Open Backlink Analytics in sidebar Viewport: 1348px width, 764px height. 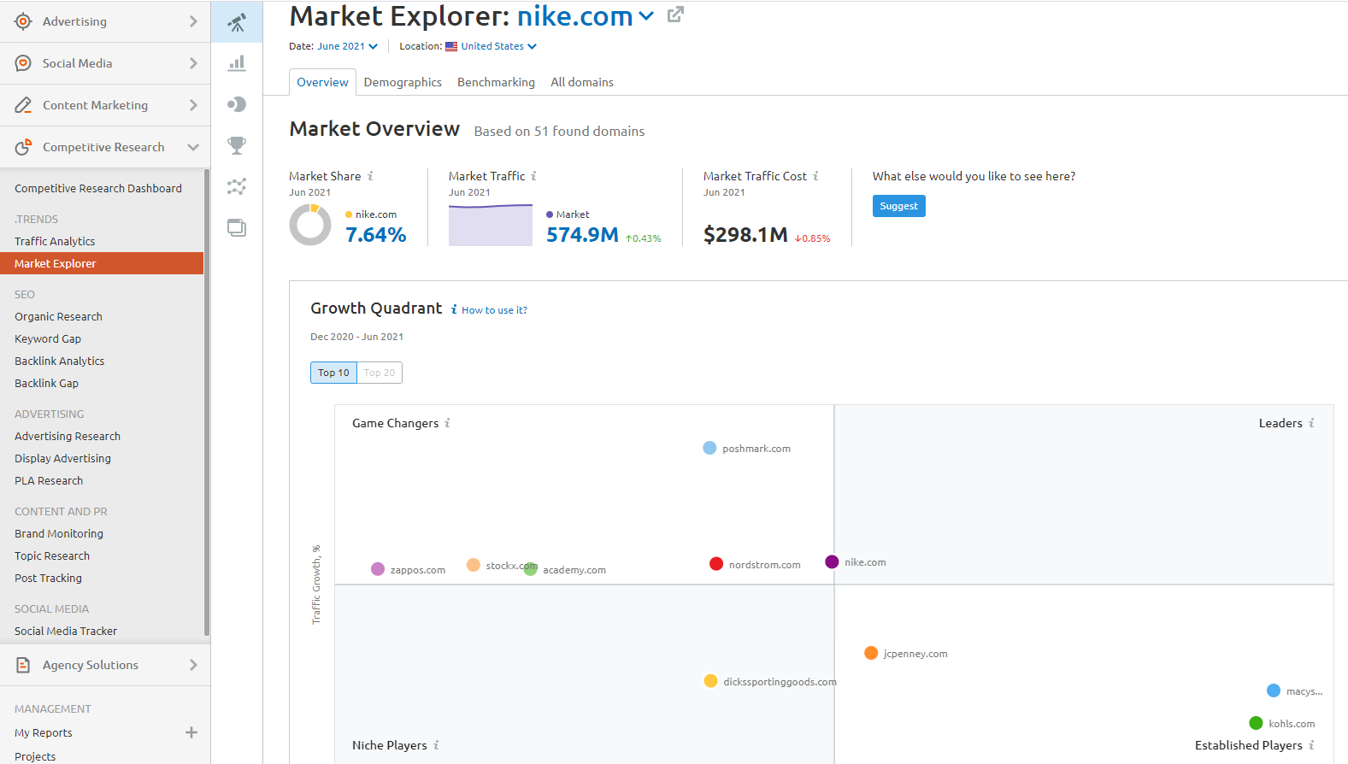point(60,361)
